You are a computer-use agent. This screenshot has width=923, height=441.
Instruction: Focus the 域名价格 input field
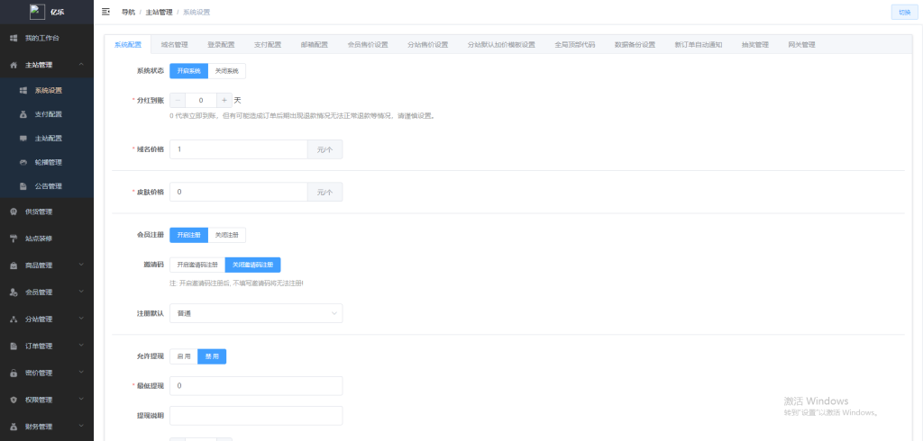coord(238,149)
